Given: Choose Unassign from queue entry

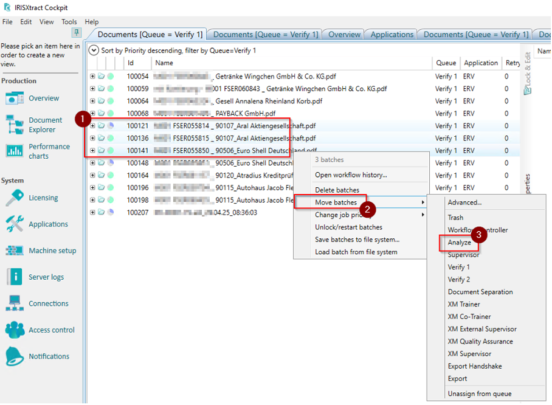Looking at the screenshot, I should 480,393.
